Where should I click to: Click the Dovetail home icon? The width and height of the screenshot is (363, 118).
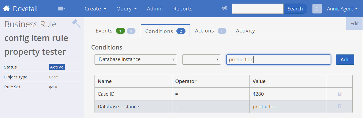pos(6,9)
